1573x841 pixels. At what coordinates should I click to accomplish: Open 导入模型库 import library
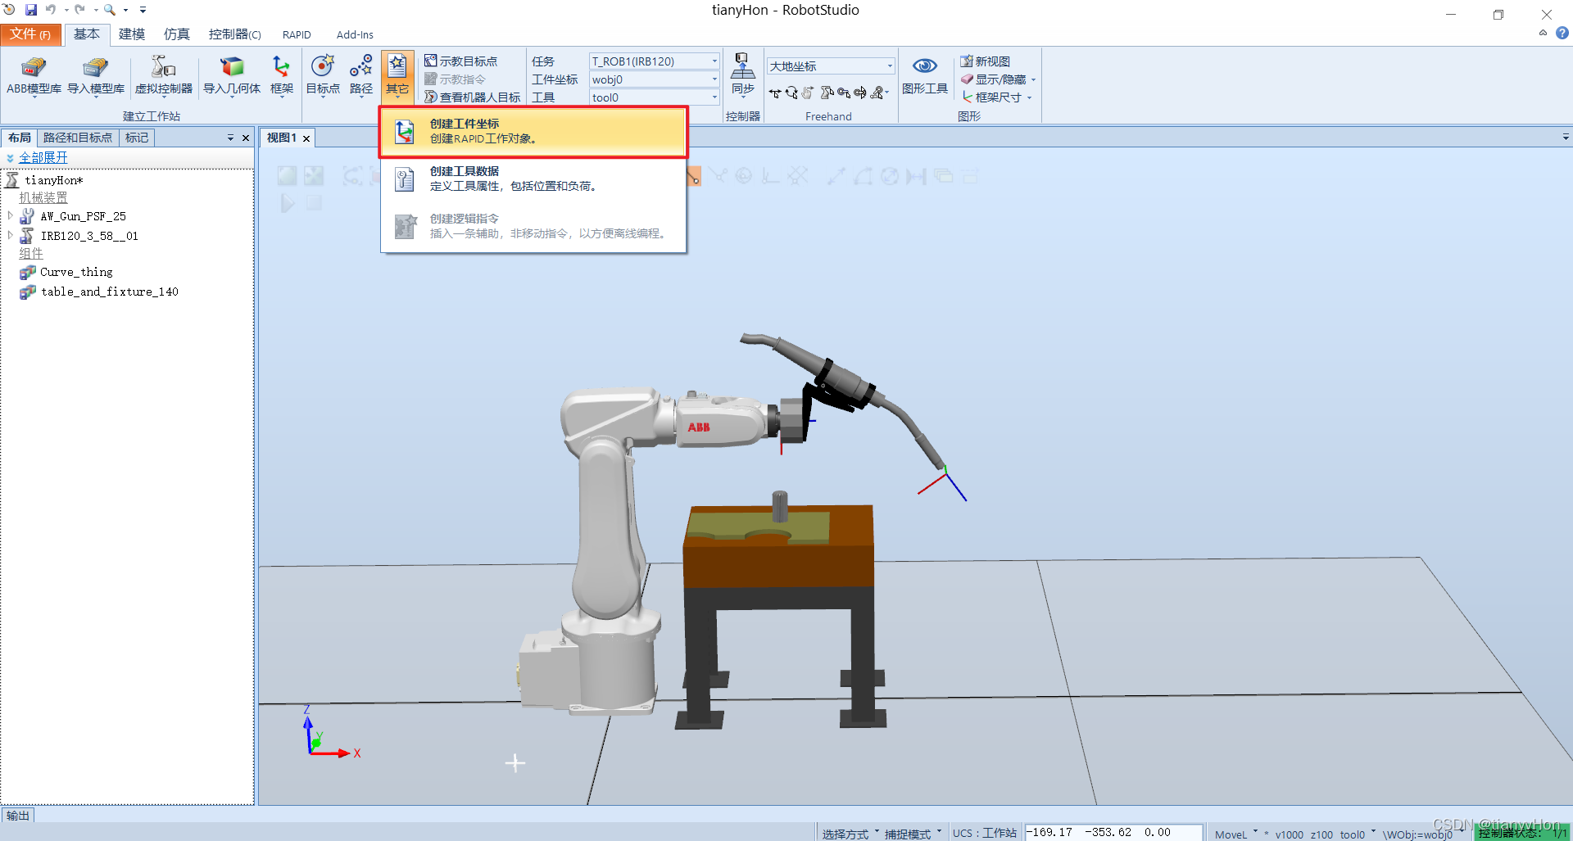coord(96,76)
